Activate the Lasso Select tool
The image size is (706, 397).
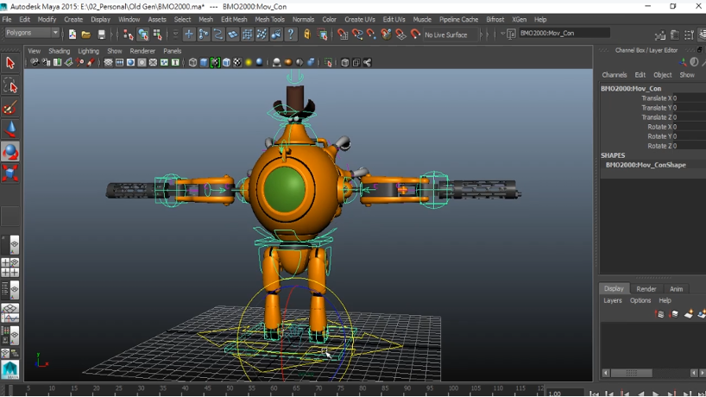tap(10, 85)
